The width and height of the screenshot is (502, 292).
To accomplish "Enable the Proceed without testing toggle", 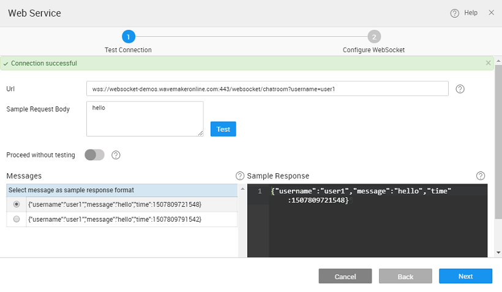I will [x=94, y=155].
